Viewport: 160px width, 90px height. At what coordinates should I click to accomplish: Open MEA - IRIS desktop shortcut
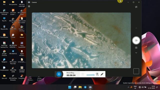tap(13, 28)
